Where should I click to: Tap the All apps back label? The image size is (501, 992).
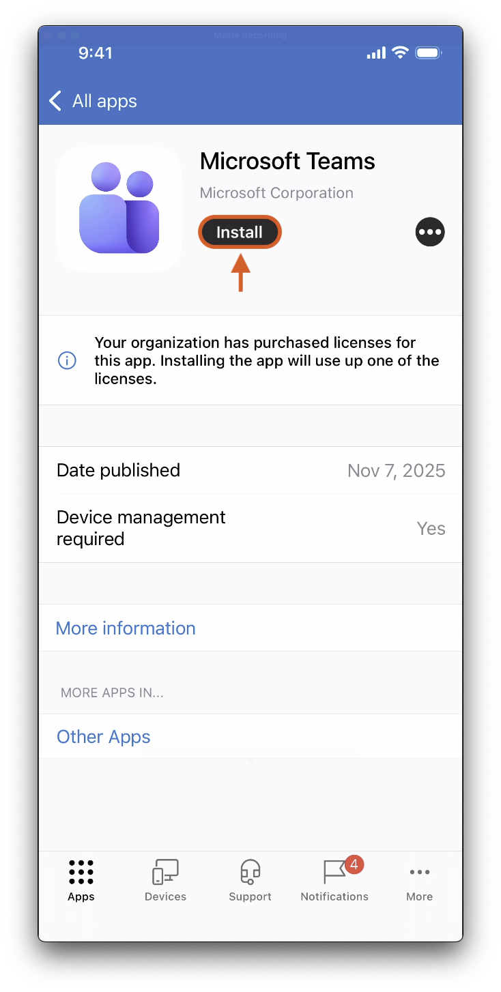pos(104,101)
